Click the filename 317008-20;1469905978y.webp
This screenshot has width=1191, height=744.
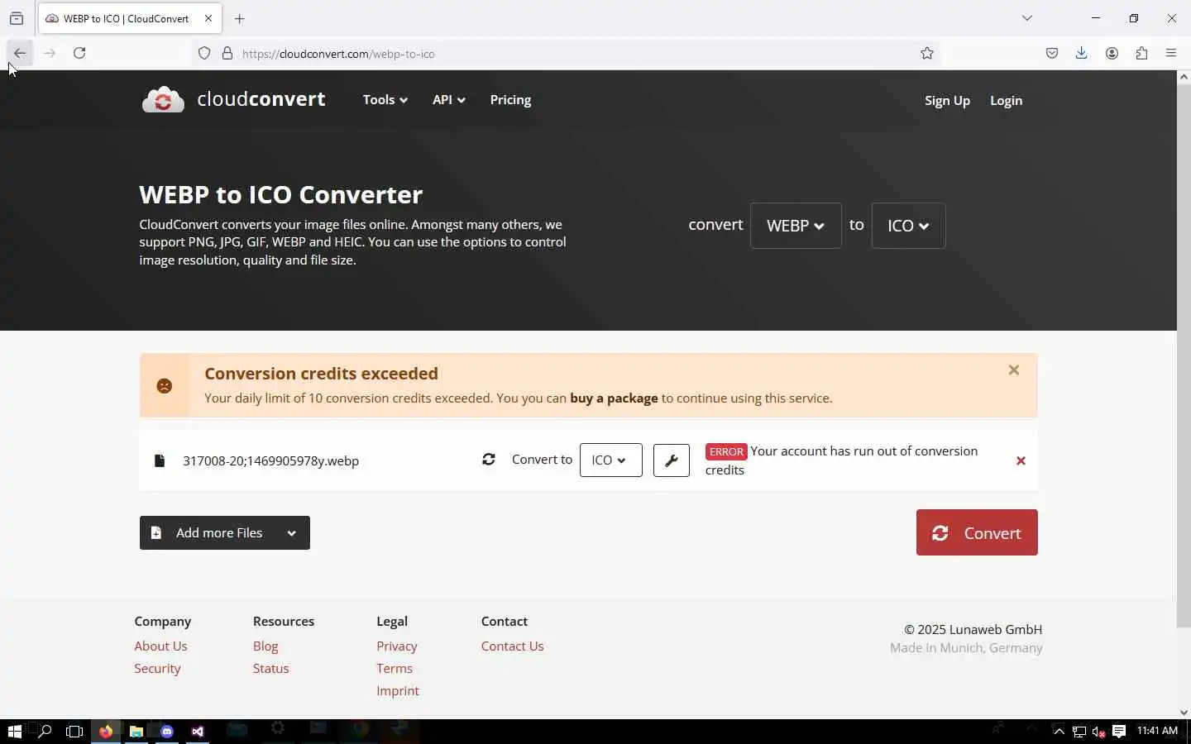[x=270, y=460]
